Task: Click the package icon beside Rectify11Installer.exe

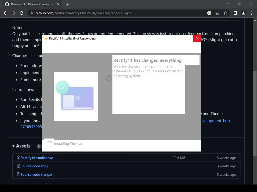Action: tap(19, 157)
